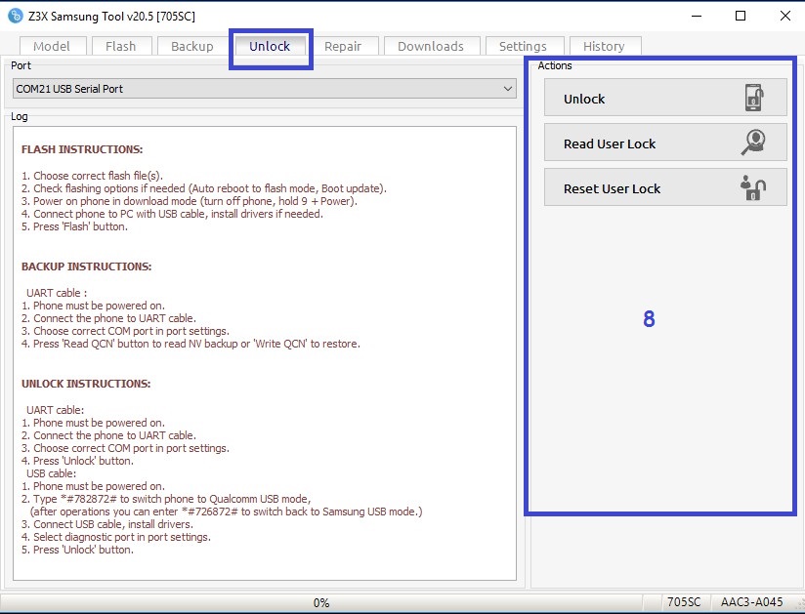Screen dimensions: 805x614
Task: Click the line "2. Check flashing options if needed"
Action: tap(204, 188)
